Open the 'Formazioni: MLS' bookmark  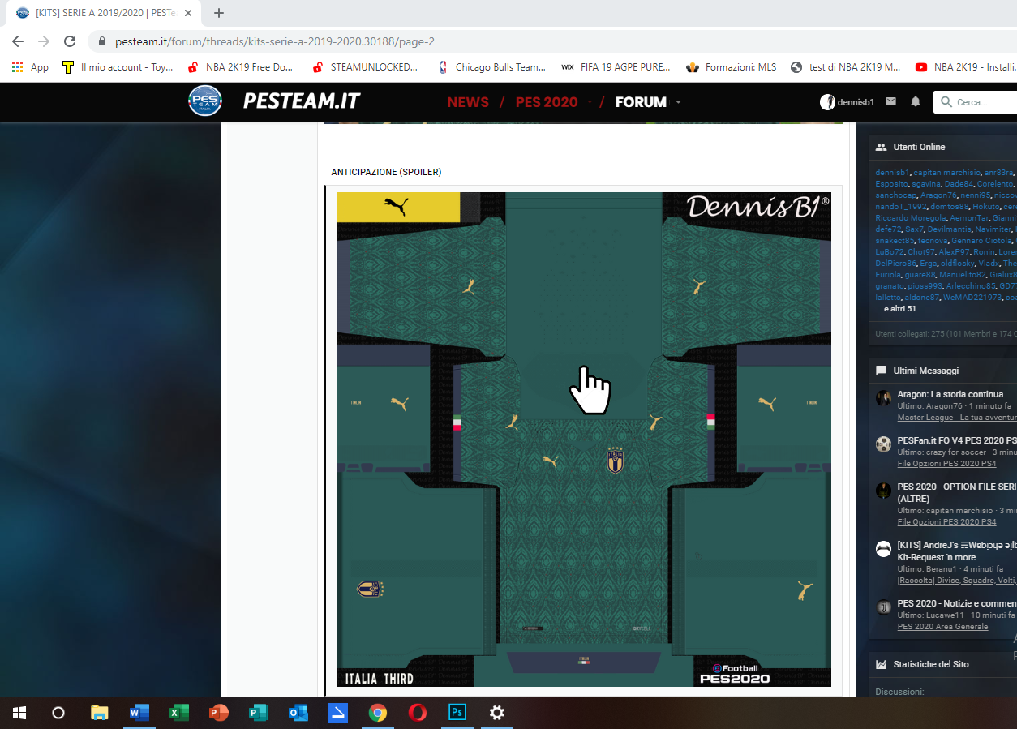(x=732, y=67)
